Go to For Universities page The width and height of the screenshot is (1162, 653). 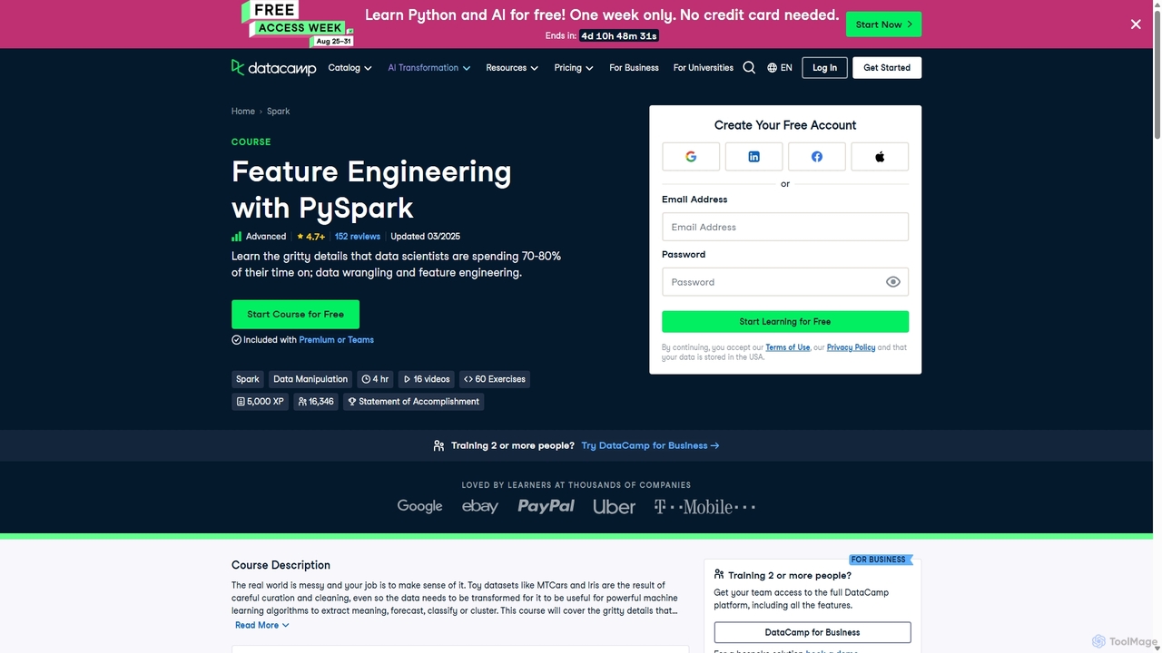(703, 67)
